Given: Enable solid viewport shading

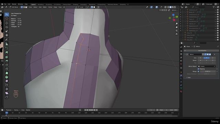Looking at the screenshot, I should [170, 7].
